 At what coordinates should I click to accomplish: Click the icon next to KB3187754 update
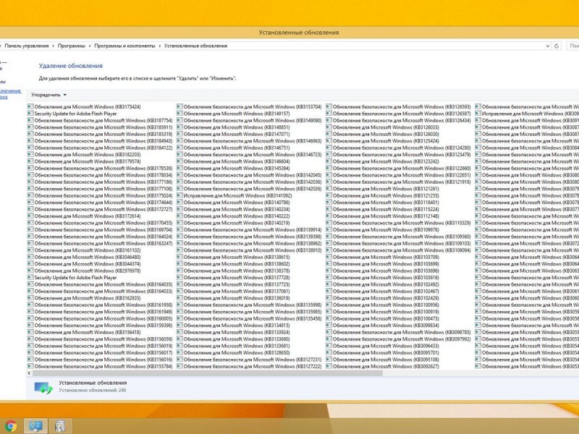pos(30,120)
